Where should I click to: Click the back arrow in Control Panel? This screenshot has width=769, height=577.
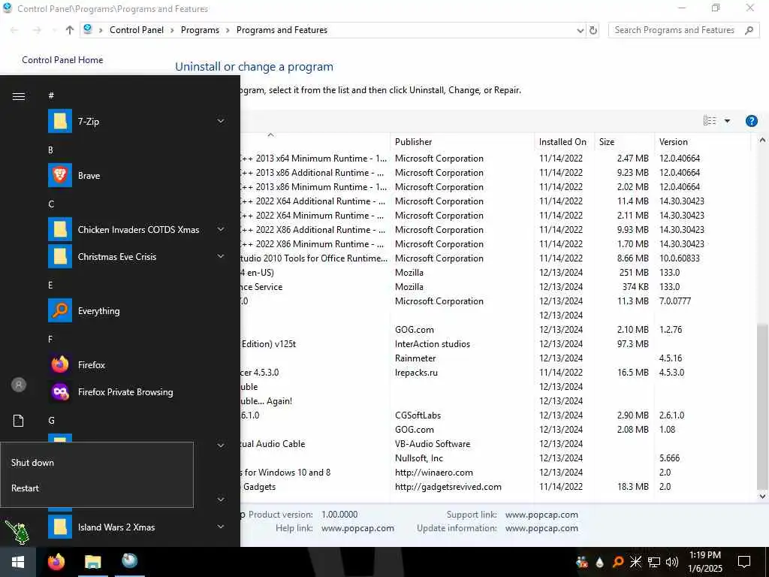tap(14, 30)
